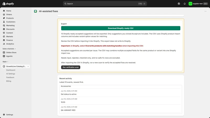Screen dimensions: 210x118
Task: Expand the Sales channels section
Action: click(9, 49)
